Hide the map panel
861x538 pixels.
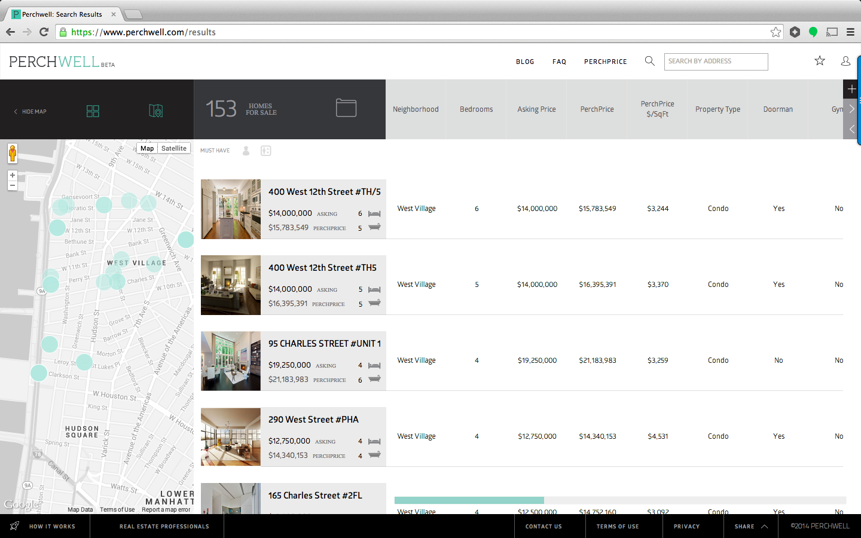[30, 112]
